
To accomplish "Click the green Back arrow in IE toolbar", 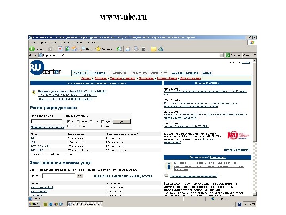I will 32,49.
